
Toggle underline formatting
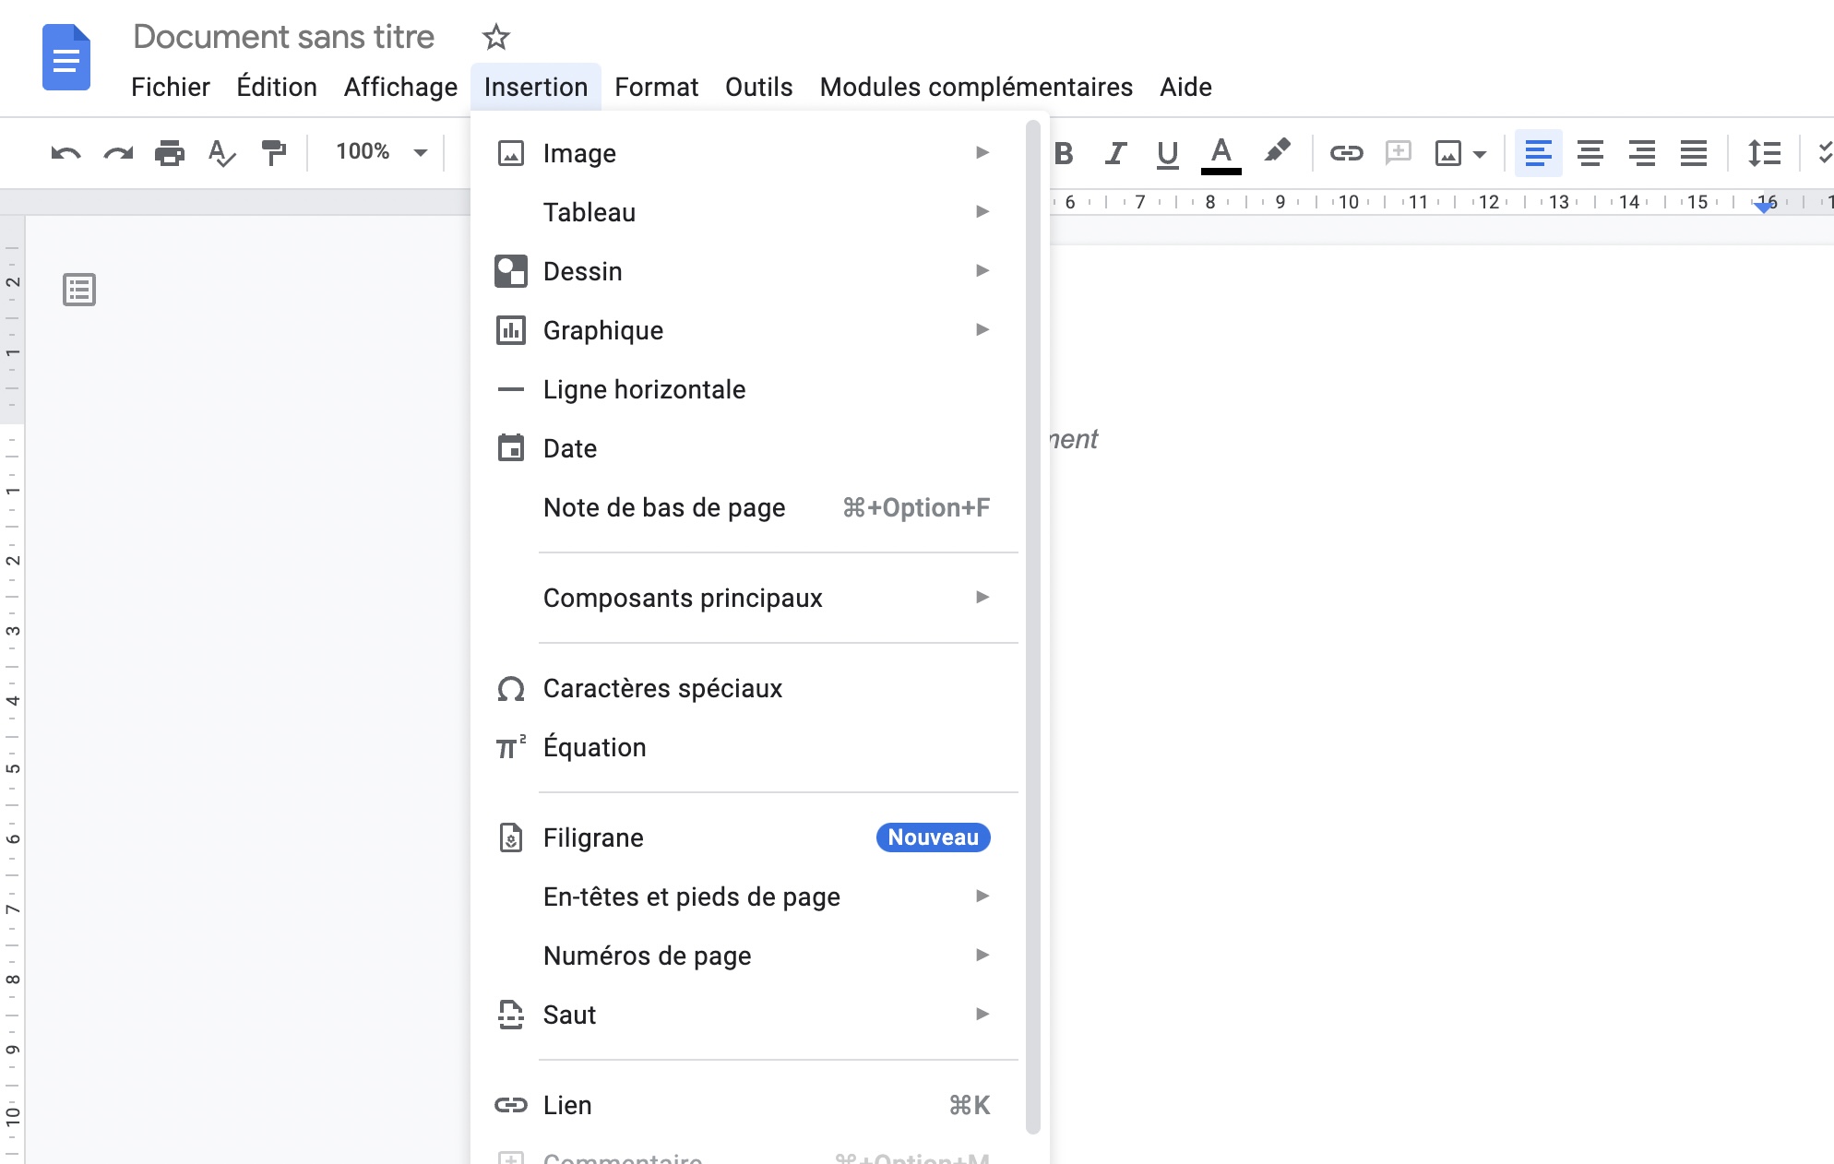pos(1167,153)
